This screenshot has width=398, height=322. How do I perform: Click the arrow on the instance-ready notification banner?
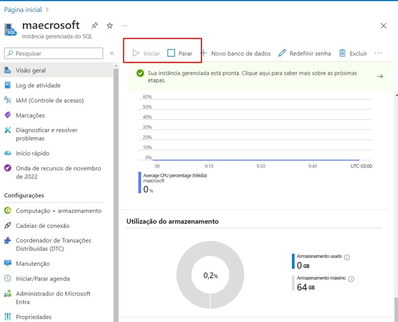(x=380, y=76)
